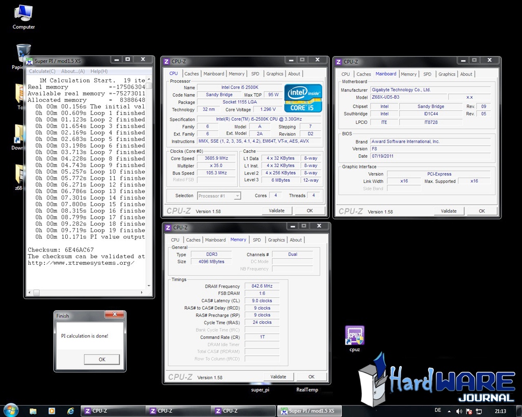The image size is (522, 417).
Task: Open the Calculate(C) menu in Super PI
Action: pos(42,71)
